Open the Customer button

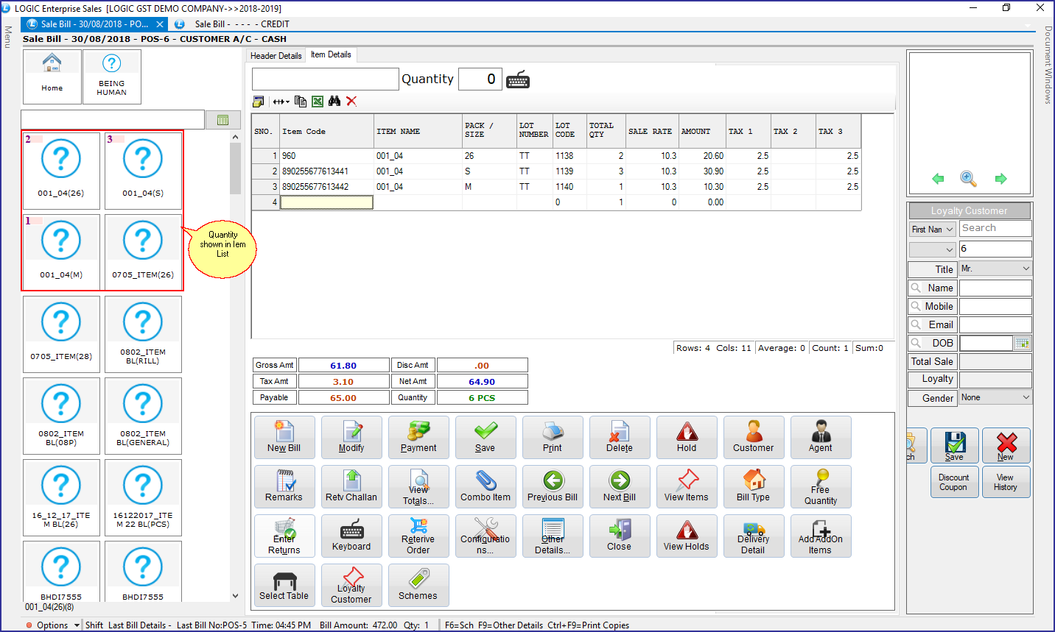point(754,437)
